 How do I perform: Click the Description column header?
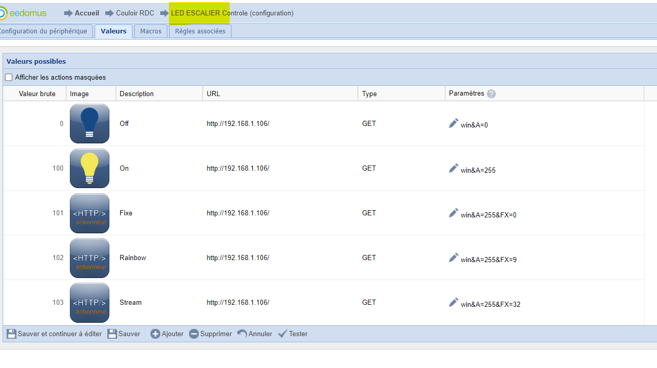click(160, 94)
